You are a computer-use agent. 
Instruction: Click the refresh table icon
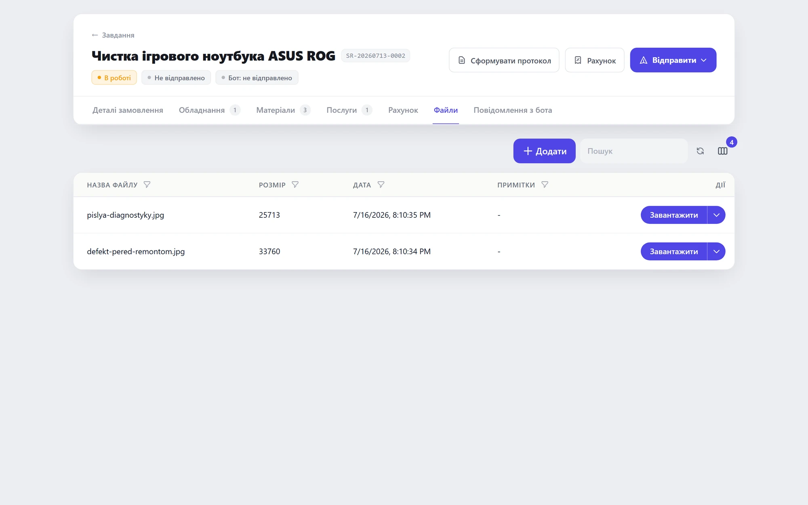700,151
